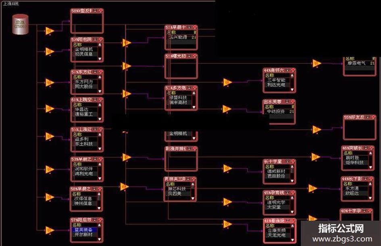Expand dropdown arrow on 44%长下影 node header
Image resolution: width=381 pixels, height=246 pixels.
365,179
